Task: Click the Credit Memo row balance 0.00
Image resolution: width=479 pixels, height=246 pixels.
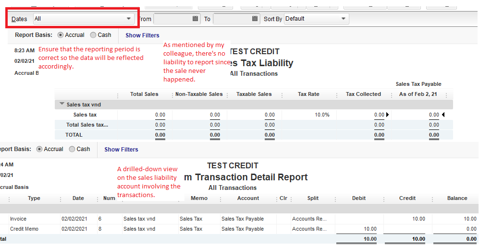Action: (471, 229)
